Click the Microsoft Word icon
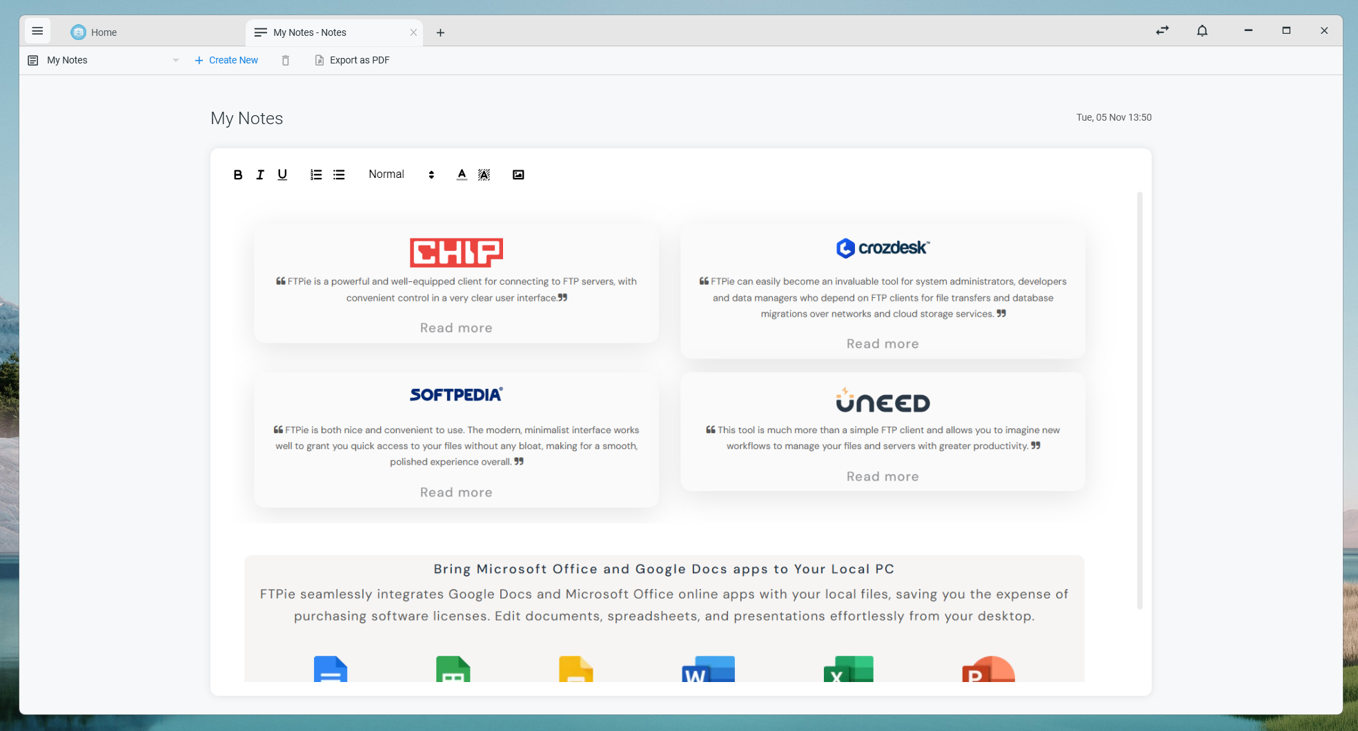 point(708,669)
